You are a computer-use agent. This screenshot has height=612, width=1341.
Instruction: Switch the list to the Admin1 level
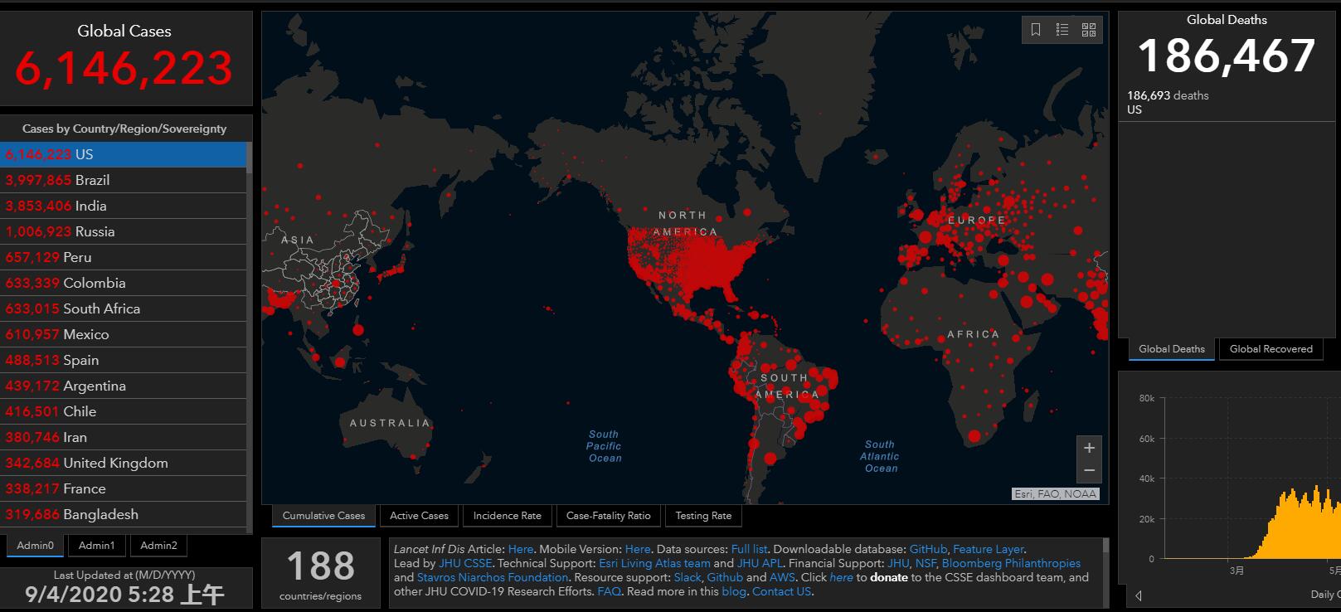[96, 546]
